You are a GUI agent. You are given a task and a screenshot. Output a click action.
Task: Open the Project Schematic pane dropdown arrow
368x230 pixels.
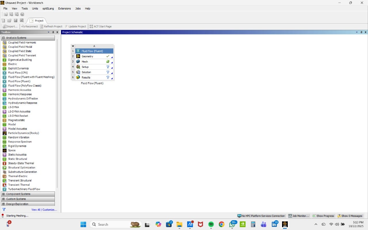pos(357,32)
